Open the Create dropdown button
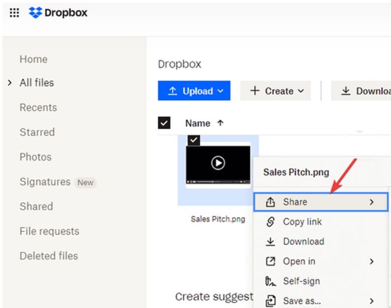This screenshot has height=308, width=391. tap(275, 91)
